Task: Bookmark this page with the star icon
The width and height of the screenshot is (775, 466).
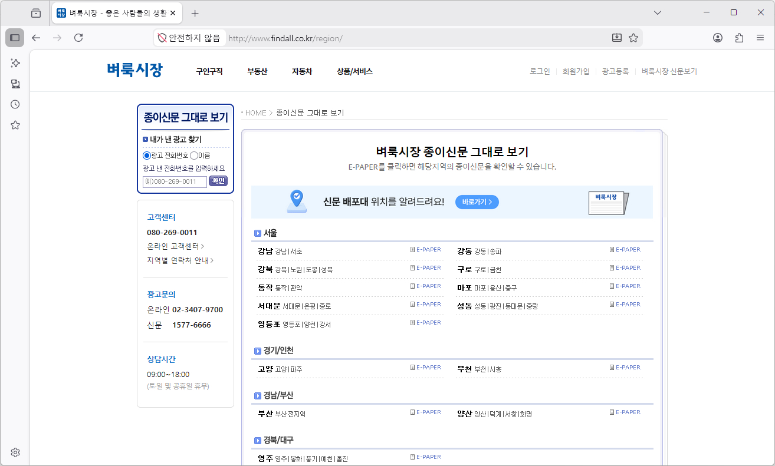Action: 633,38
